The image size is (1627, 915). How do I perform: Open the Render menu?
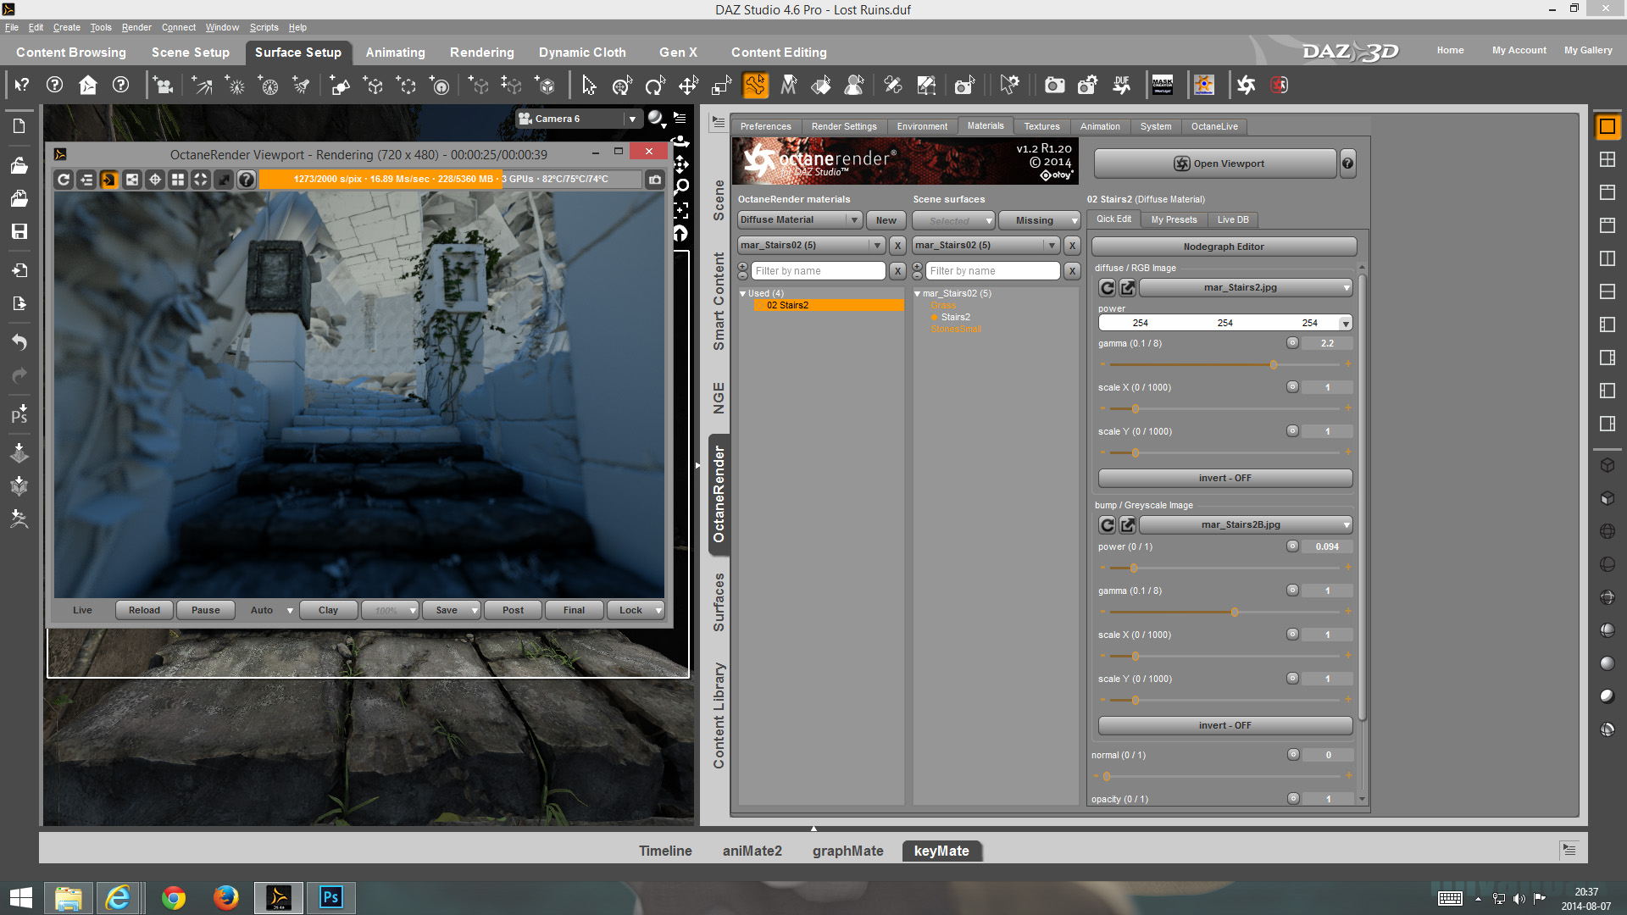pos(136,27)
